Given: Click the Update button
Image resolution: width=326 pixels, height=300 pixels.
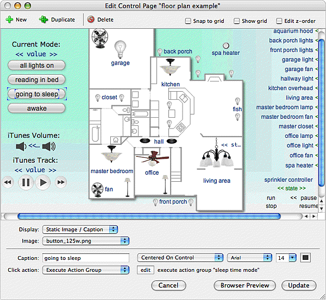Looking at the screenshot, I should [298, 285].
